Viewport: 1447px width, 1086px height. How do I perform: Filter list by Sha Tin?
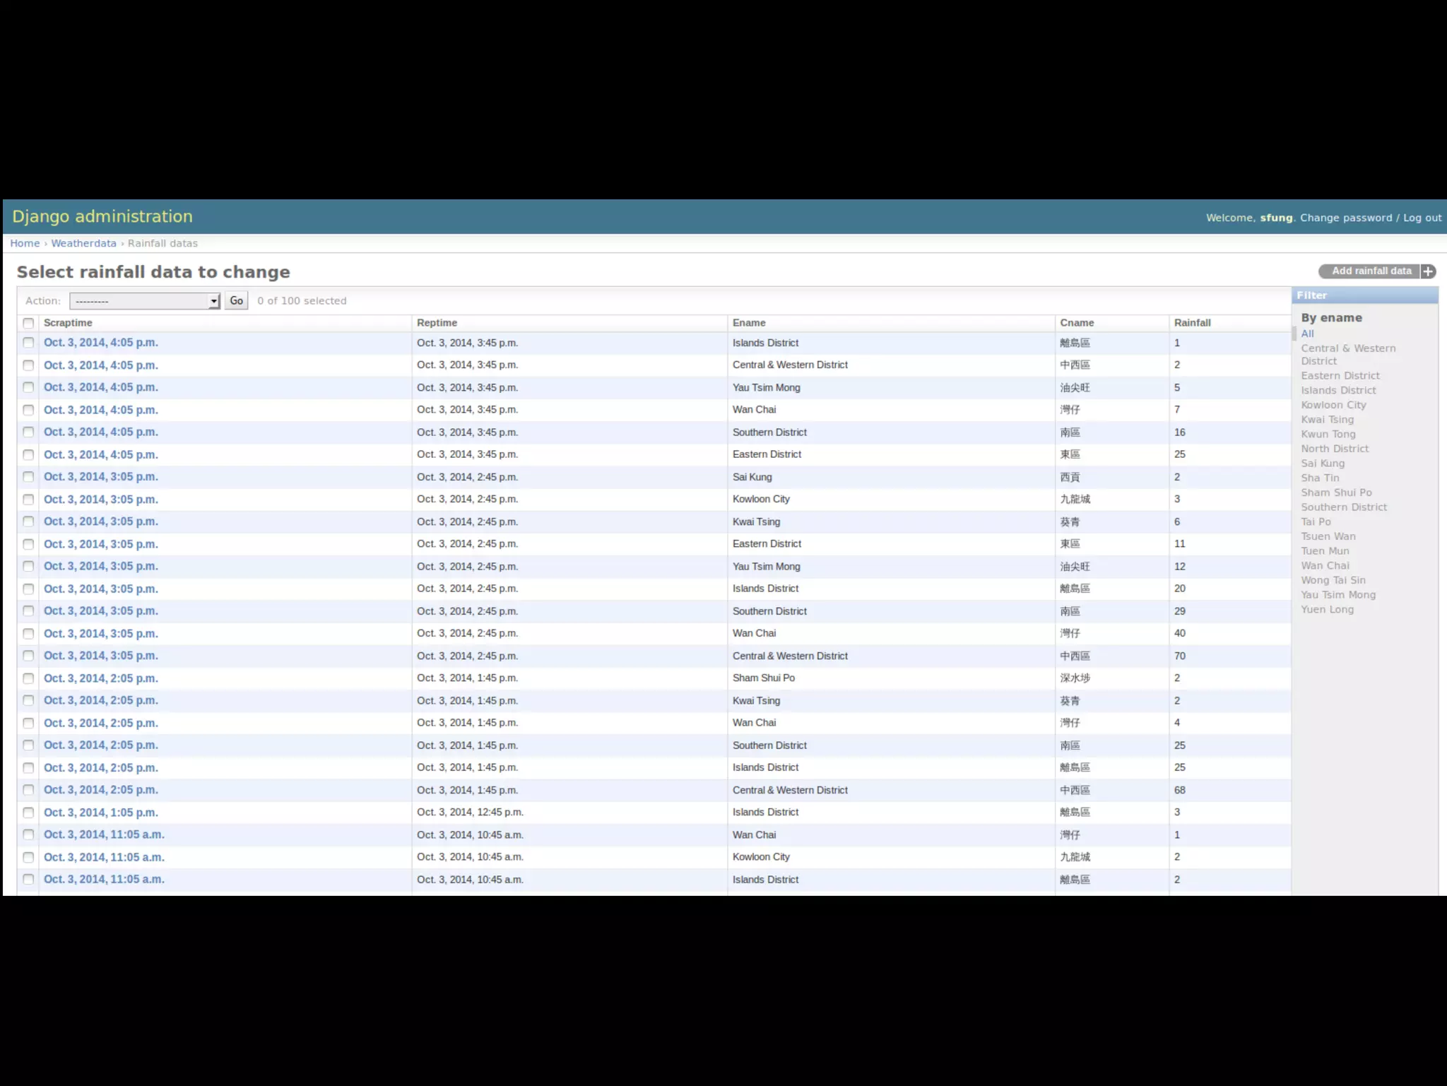click(1320, 478)
